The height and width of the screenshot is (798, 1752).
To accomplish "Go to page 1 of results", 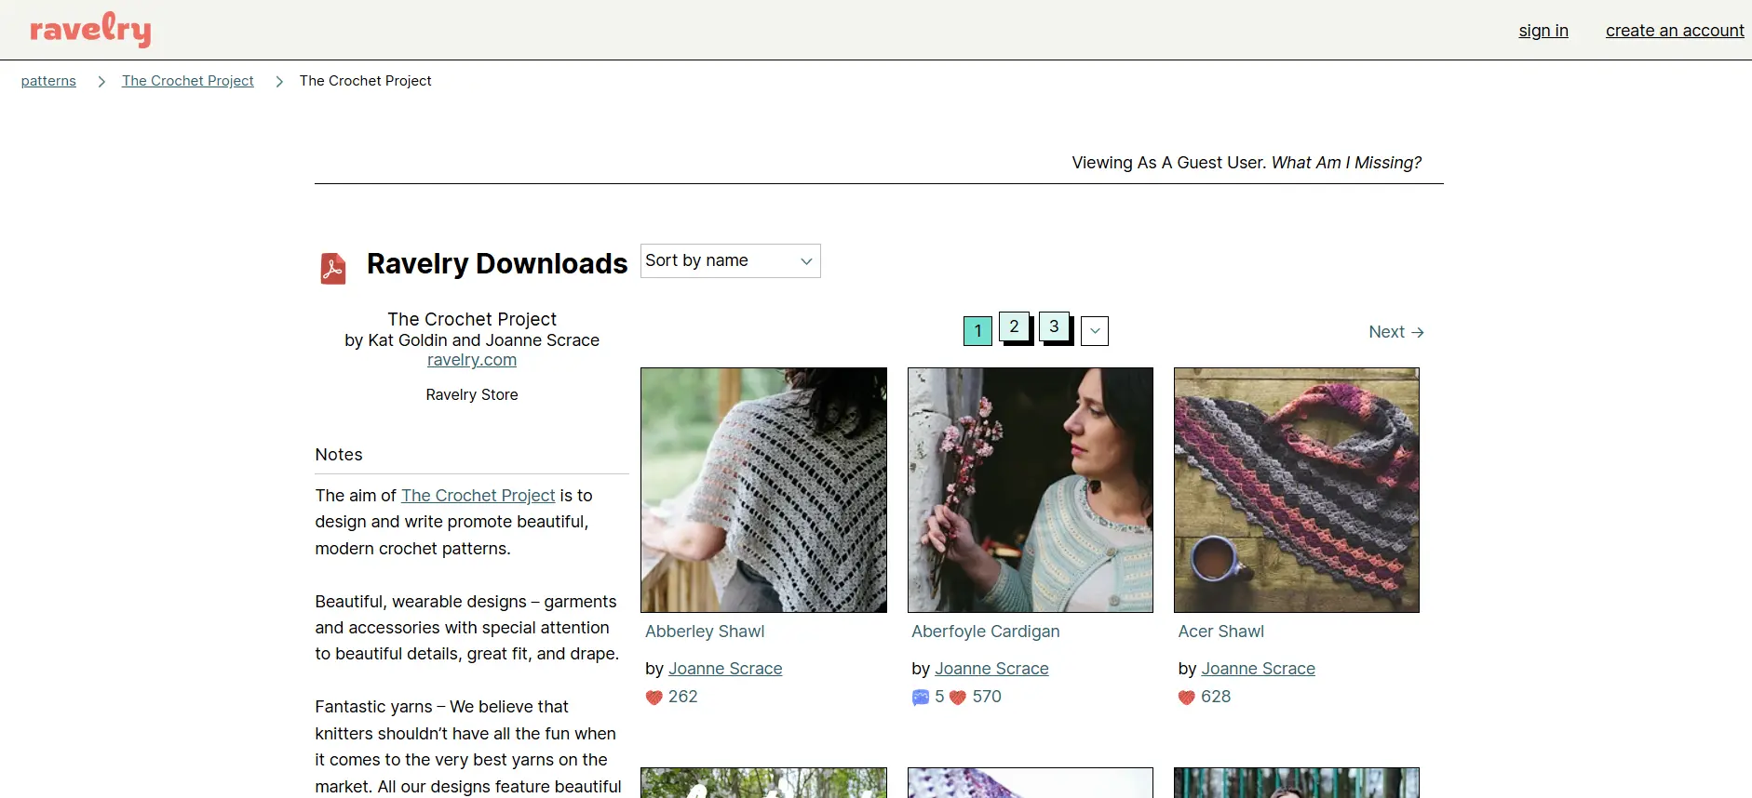I will [x=977, y=331].
